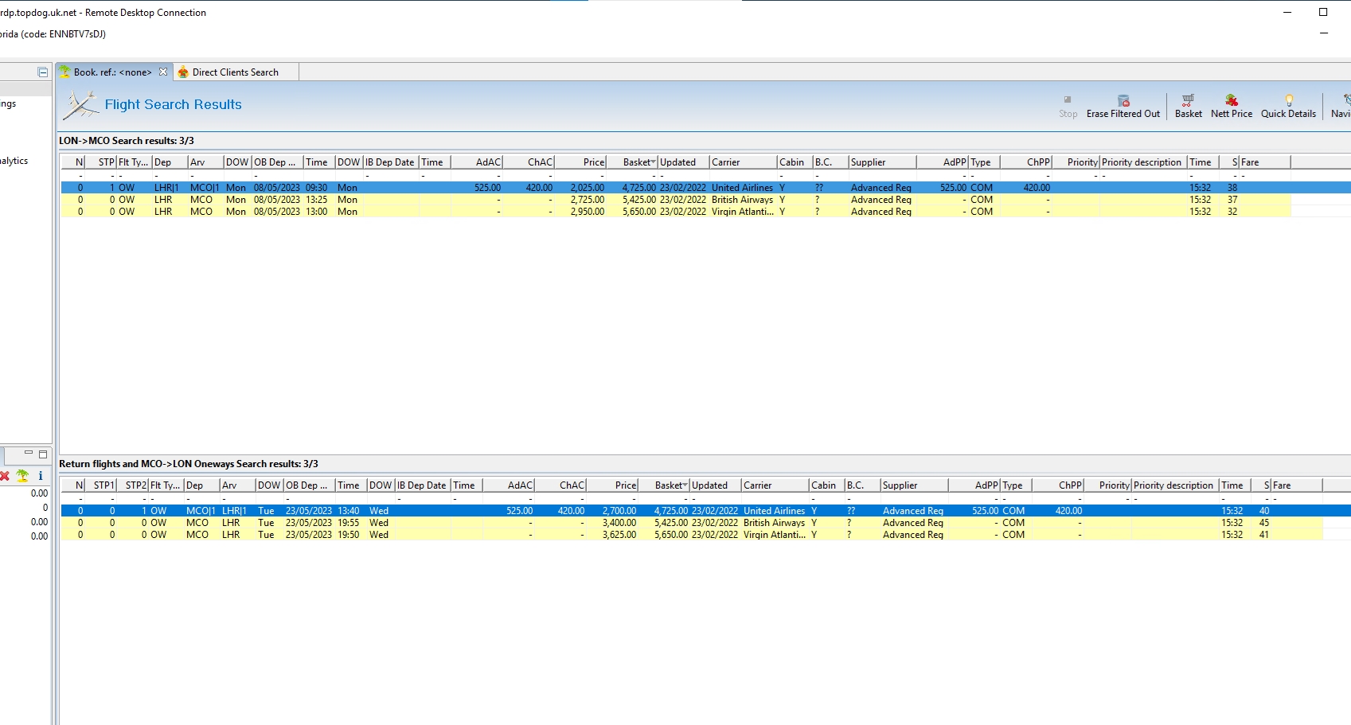The height and width of the screenshot is (725, 1351).
Task: Select British Airways in Return flights results
Action: (x=774, y=523)
